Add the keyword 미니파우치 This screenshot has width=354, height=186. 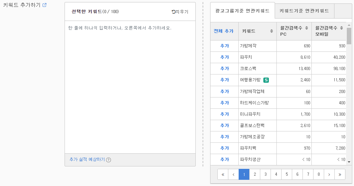click(225, 114)
